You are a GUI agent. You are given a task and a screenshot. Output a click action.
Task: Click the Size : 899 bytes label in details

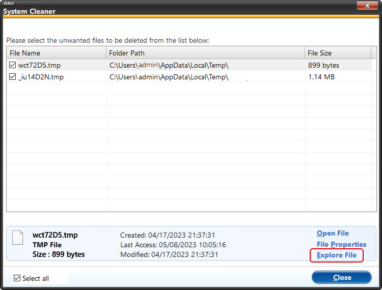pyautogui.click(x=59, y=254)
